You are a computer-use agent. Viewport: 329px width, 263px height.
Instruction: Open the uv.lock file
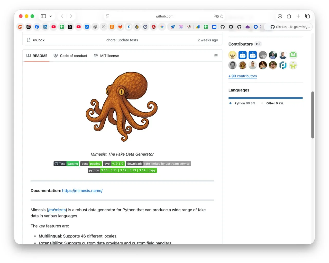pyautogui.click(x=39, y=40)
